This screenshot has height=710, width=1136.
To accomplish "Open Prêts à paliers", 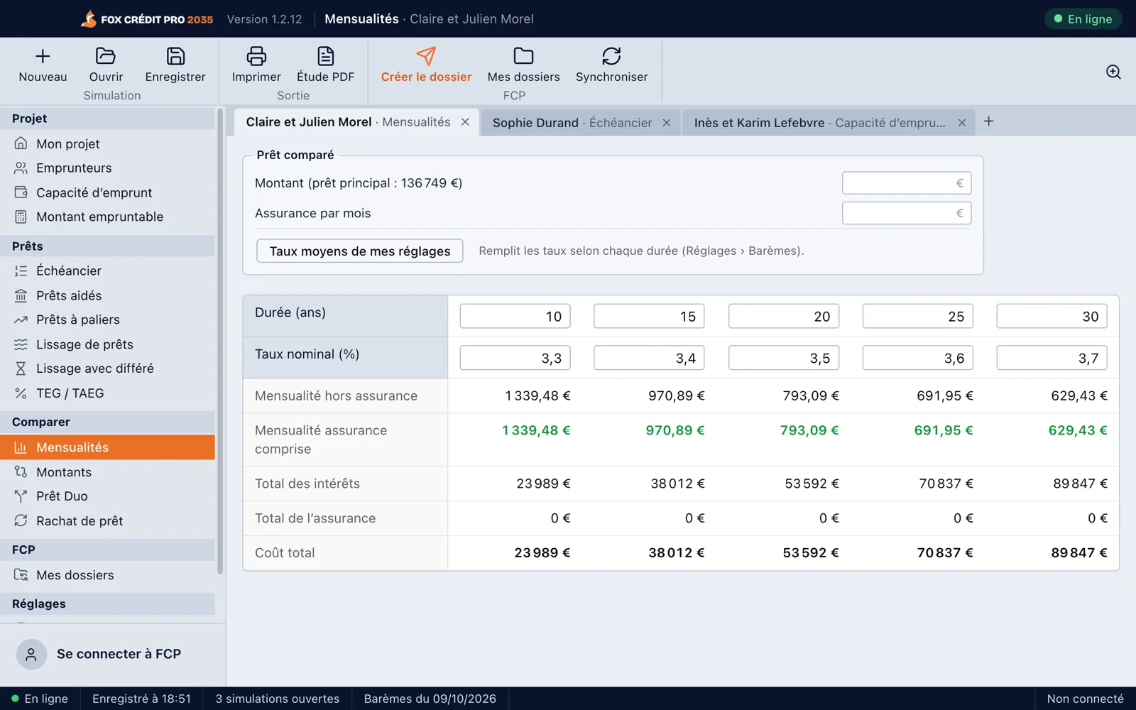I will 108,319.
